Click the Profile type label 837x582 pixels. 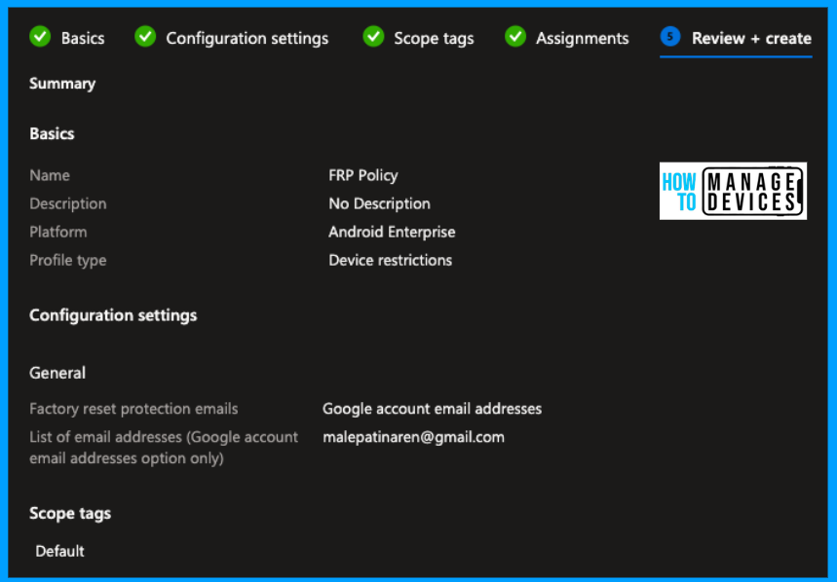pos(68,260)
